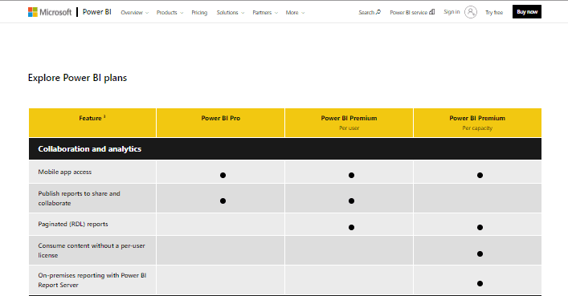Open the More menu

click(x=295, y=13)
